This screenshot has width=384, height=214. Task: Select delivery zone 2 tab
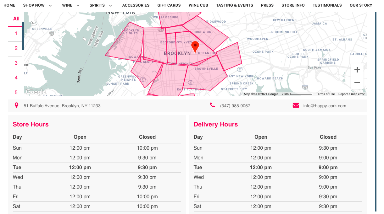(16, 48)
